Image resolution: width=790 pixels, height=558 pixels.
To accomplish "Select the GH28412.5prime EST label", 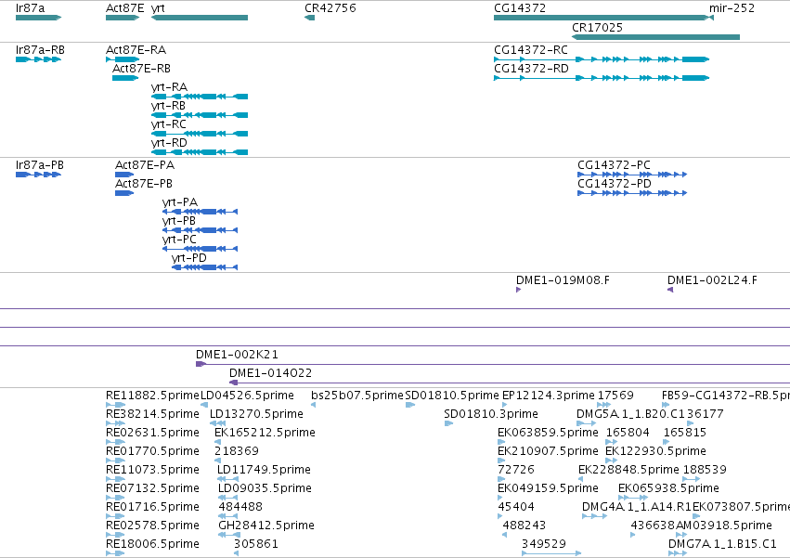I will coord(266,526).
